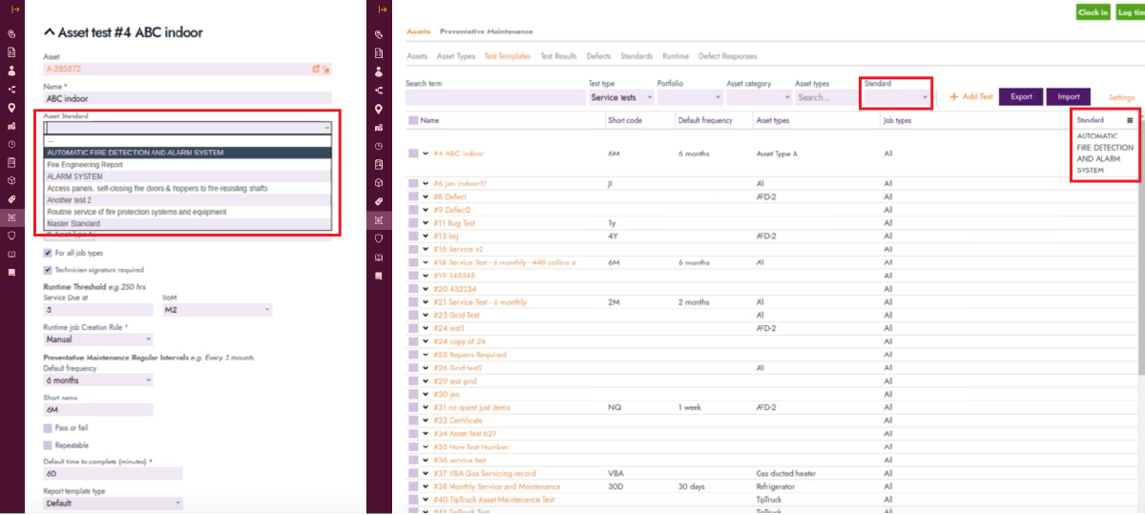Viewport: 1145px width, 515px height.
Task: Open the map chart icon in Test Templates sidebar
Action: (x=381, y=126)
